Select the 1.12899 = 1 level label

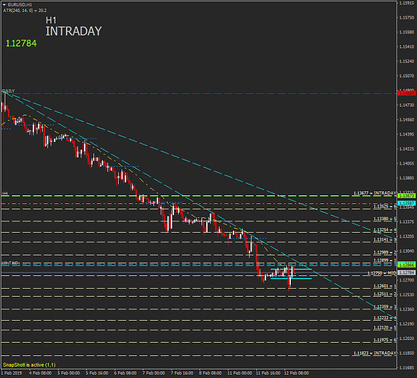tap(385, 260)
